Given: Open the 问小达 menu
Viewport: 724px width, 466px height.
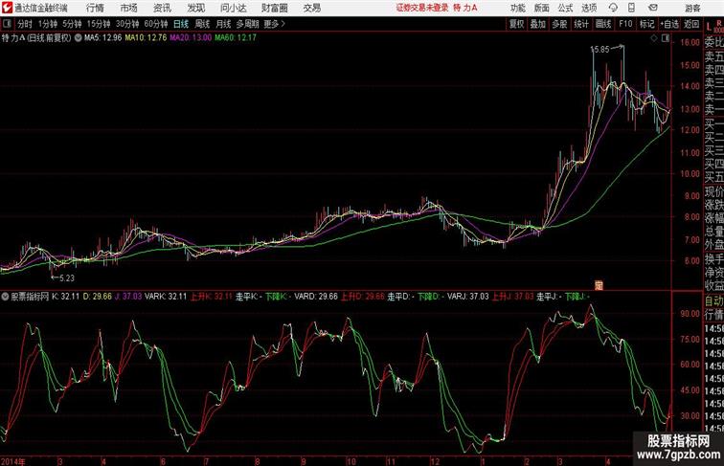Looking at the screenshot, I should point(233,8).
